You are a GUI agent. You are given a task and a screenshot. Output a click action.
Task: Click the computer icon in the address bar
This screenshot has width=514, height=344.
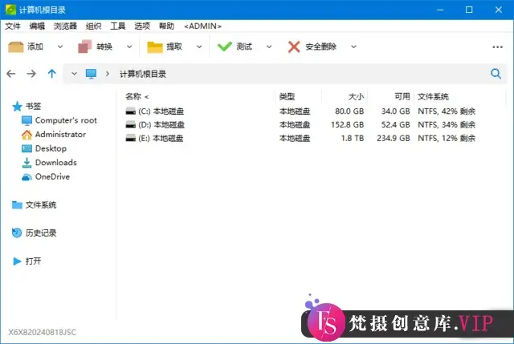pyautogui.click(x=91, y=74)
